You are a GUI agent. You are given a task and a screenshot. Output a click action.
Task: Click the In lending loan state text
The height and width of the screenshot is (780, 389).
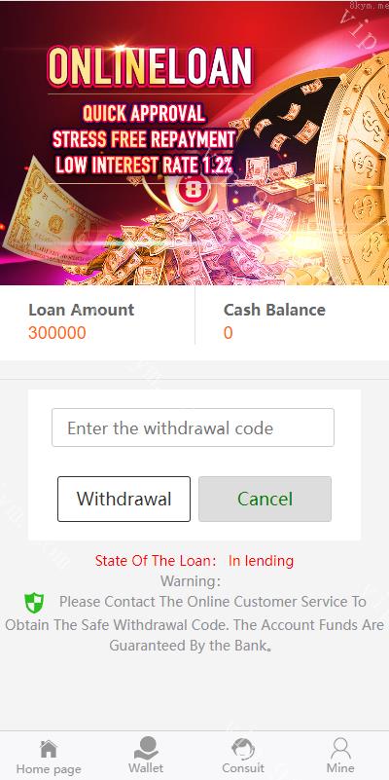click(x=261, y=561)
